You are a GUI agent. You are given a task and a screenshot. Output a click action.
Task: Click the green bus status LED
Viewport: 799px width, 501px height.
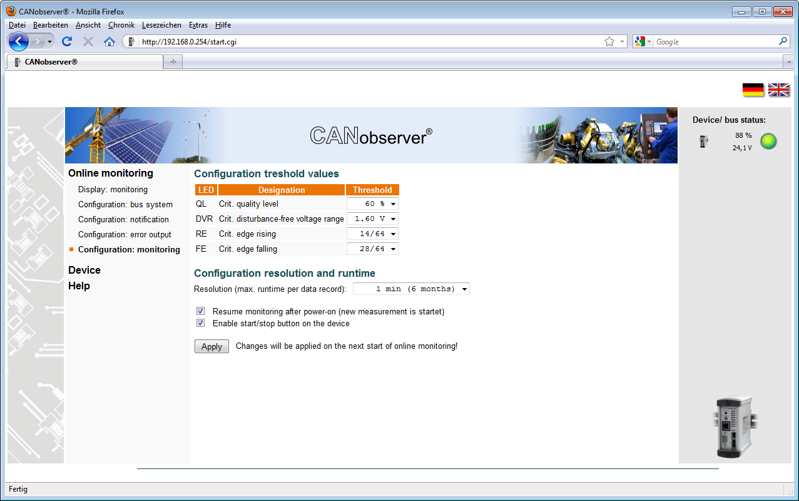point(768,142)
